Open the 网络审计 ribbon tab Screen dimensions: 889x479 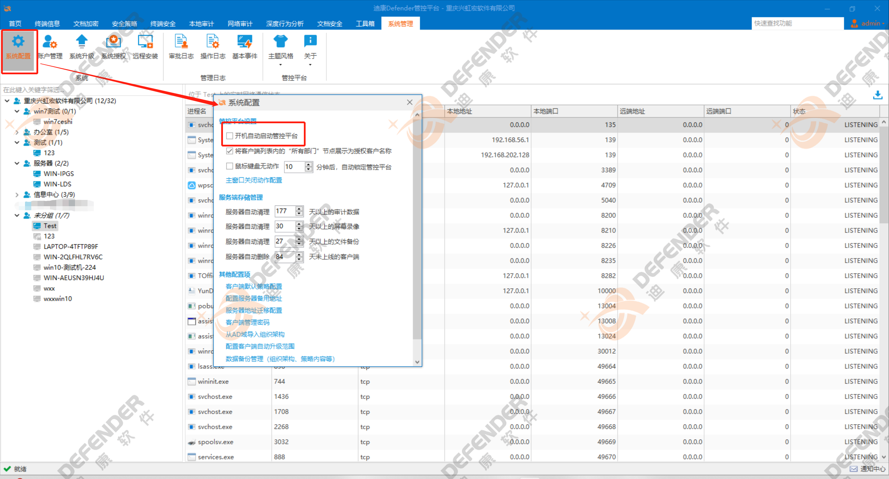pos(240,24)
